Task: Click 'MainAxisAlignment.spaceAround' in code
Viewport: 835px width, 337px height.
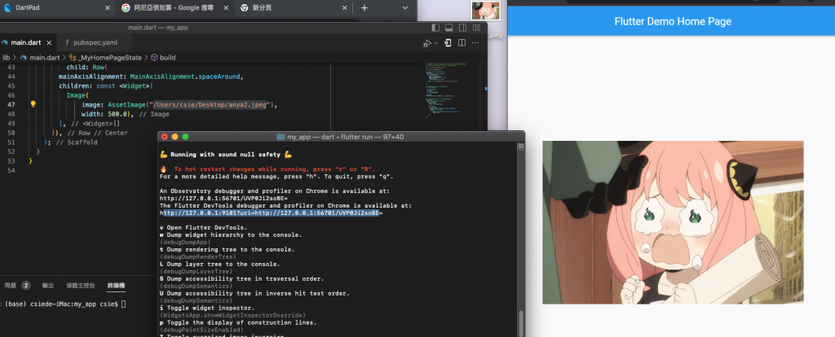Action: click(x=185, y=77)
